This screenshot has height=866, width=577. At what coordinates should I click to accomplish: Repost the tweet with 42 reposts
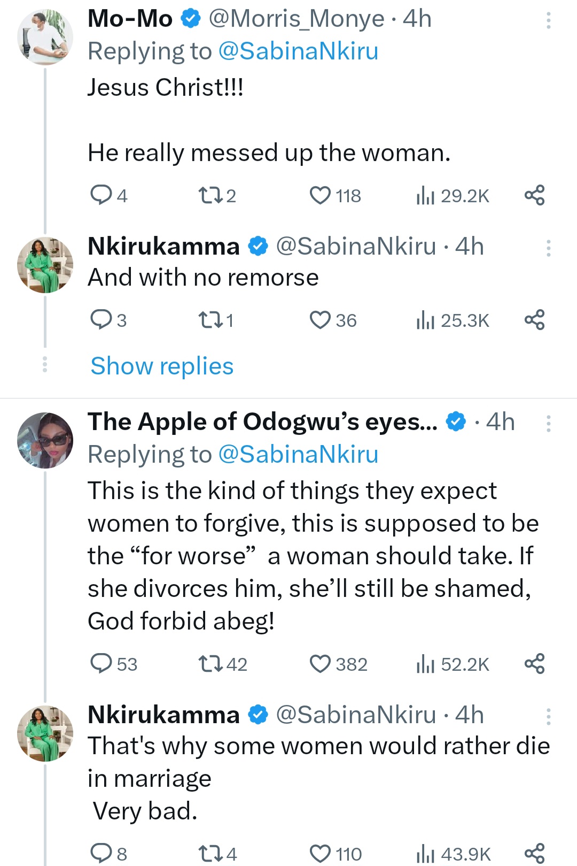tap(207, 664)
